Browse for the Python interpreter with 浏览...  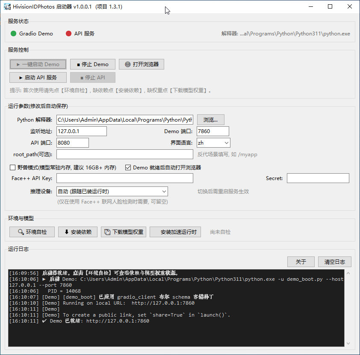[210, 119]
